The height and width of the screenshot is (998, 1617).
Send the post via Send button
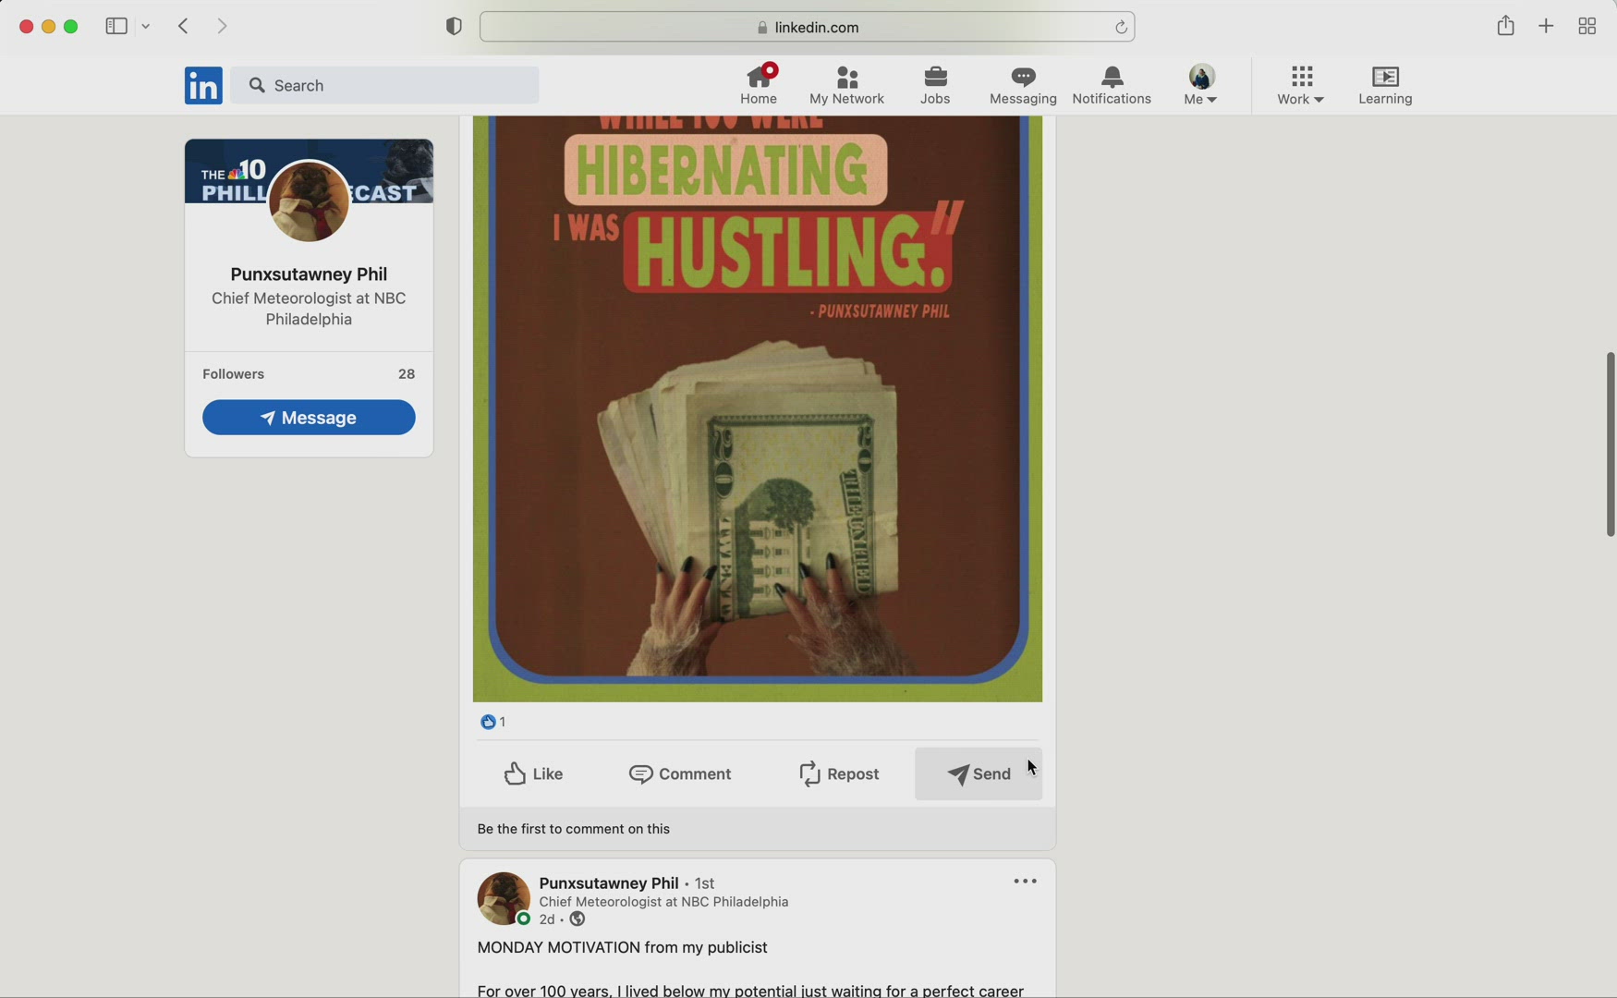tap(979, 774)
